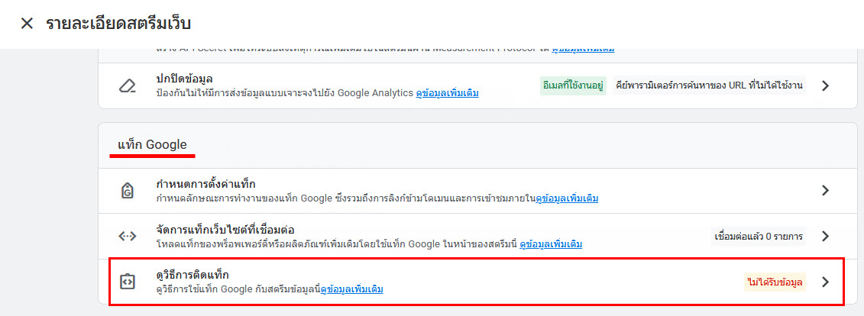
Task: Open learn more link under จัดการแท็กเว็บไซต์ที่เชื่อมต่อ
Action: [551, 243]
